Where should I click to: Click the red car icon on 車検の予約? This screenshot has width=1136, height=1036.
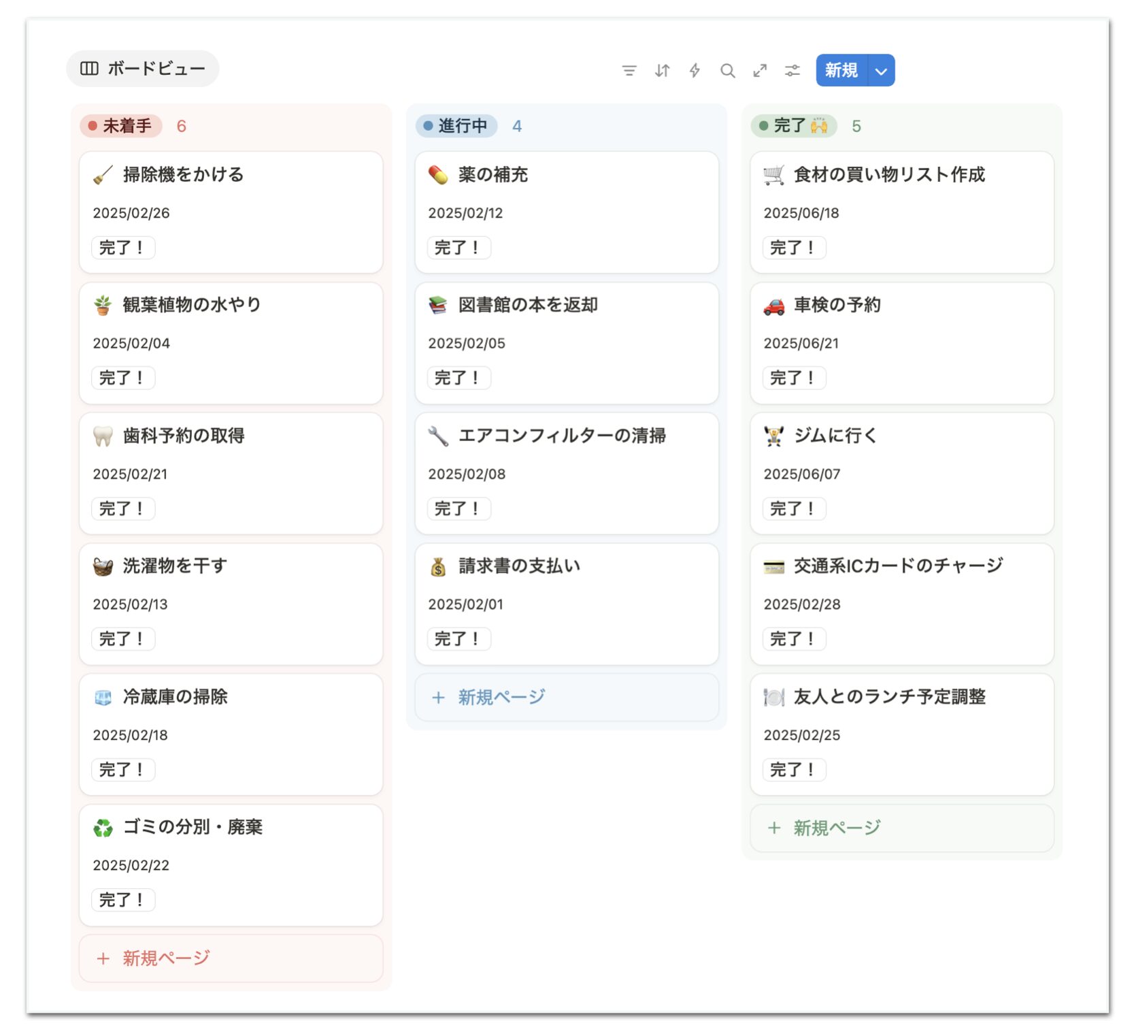pyautogui.click(x=773, y=306)
